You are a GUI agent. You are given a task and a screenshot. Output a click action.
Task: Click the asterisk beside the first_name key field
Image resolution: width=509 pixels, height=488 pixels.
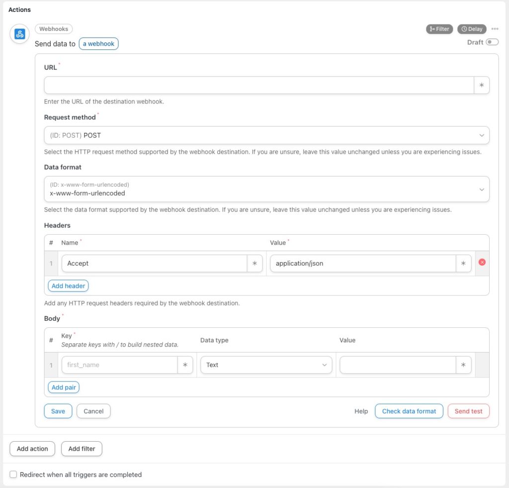185,365
